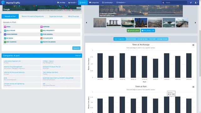Click the vessel type icon for ANKA

[x=5, y=27]
